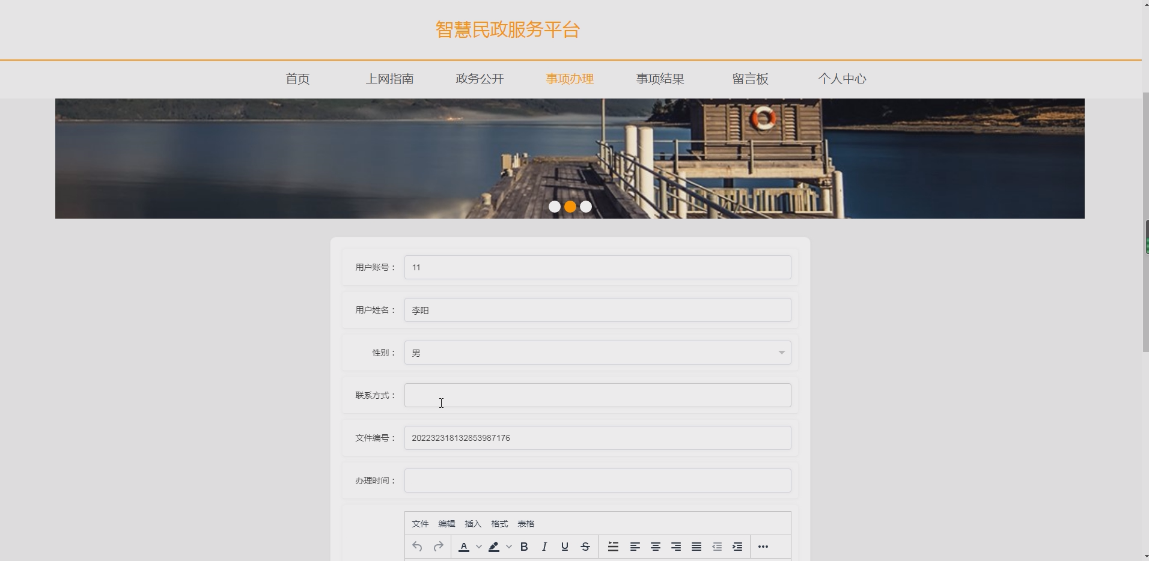
Task: Apply text color with the A icon
Action: (464, 547)
